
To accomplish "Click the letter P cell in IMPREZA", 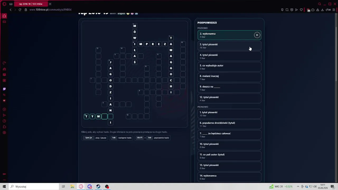I will (147, 44).
